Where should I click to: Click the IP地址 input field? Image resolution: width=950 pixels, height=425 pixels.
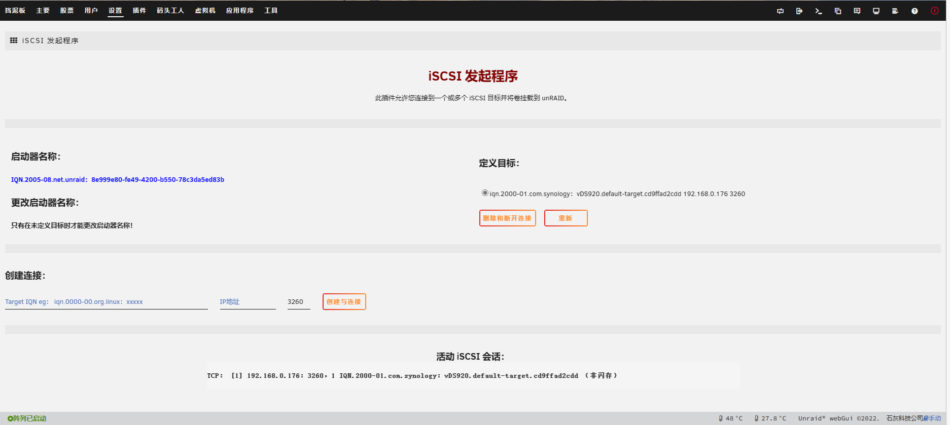[x=248, y=302]
